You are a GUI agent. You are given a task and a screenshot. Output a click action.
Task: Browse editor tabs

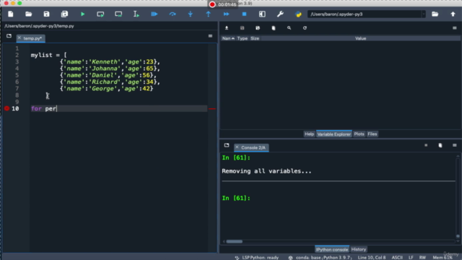[x=9, y=36]
